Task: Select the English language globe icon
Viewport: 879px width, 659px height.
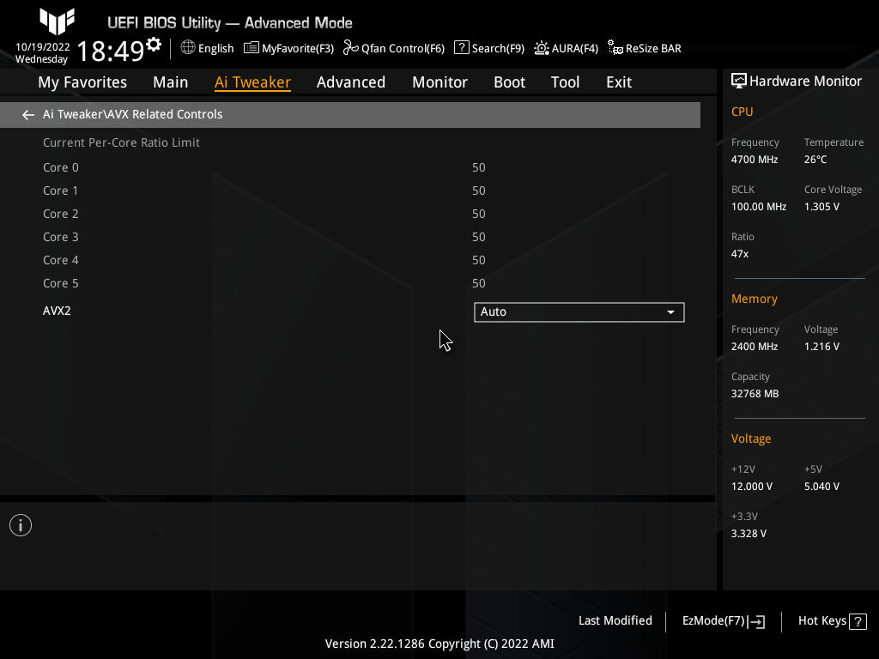Action: [x=188, y=48]
